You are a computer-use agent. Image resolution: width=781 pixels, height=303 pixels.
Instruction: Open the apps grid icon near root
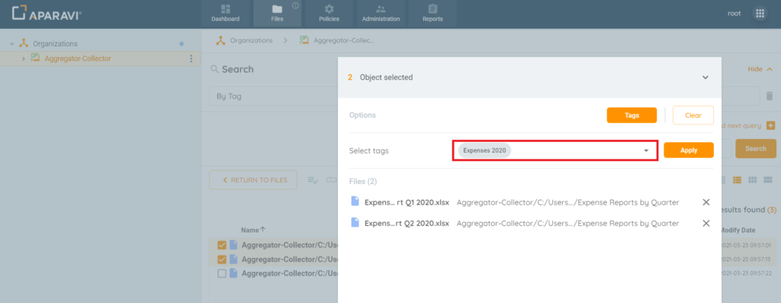(x=760, y=14)
